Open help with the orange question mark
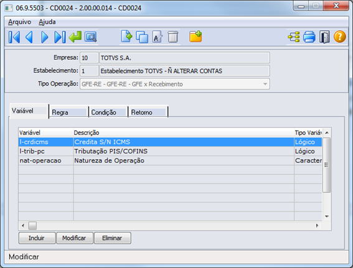353x268 pixels. [340, 37]
